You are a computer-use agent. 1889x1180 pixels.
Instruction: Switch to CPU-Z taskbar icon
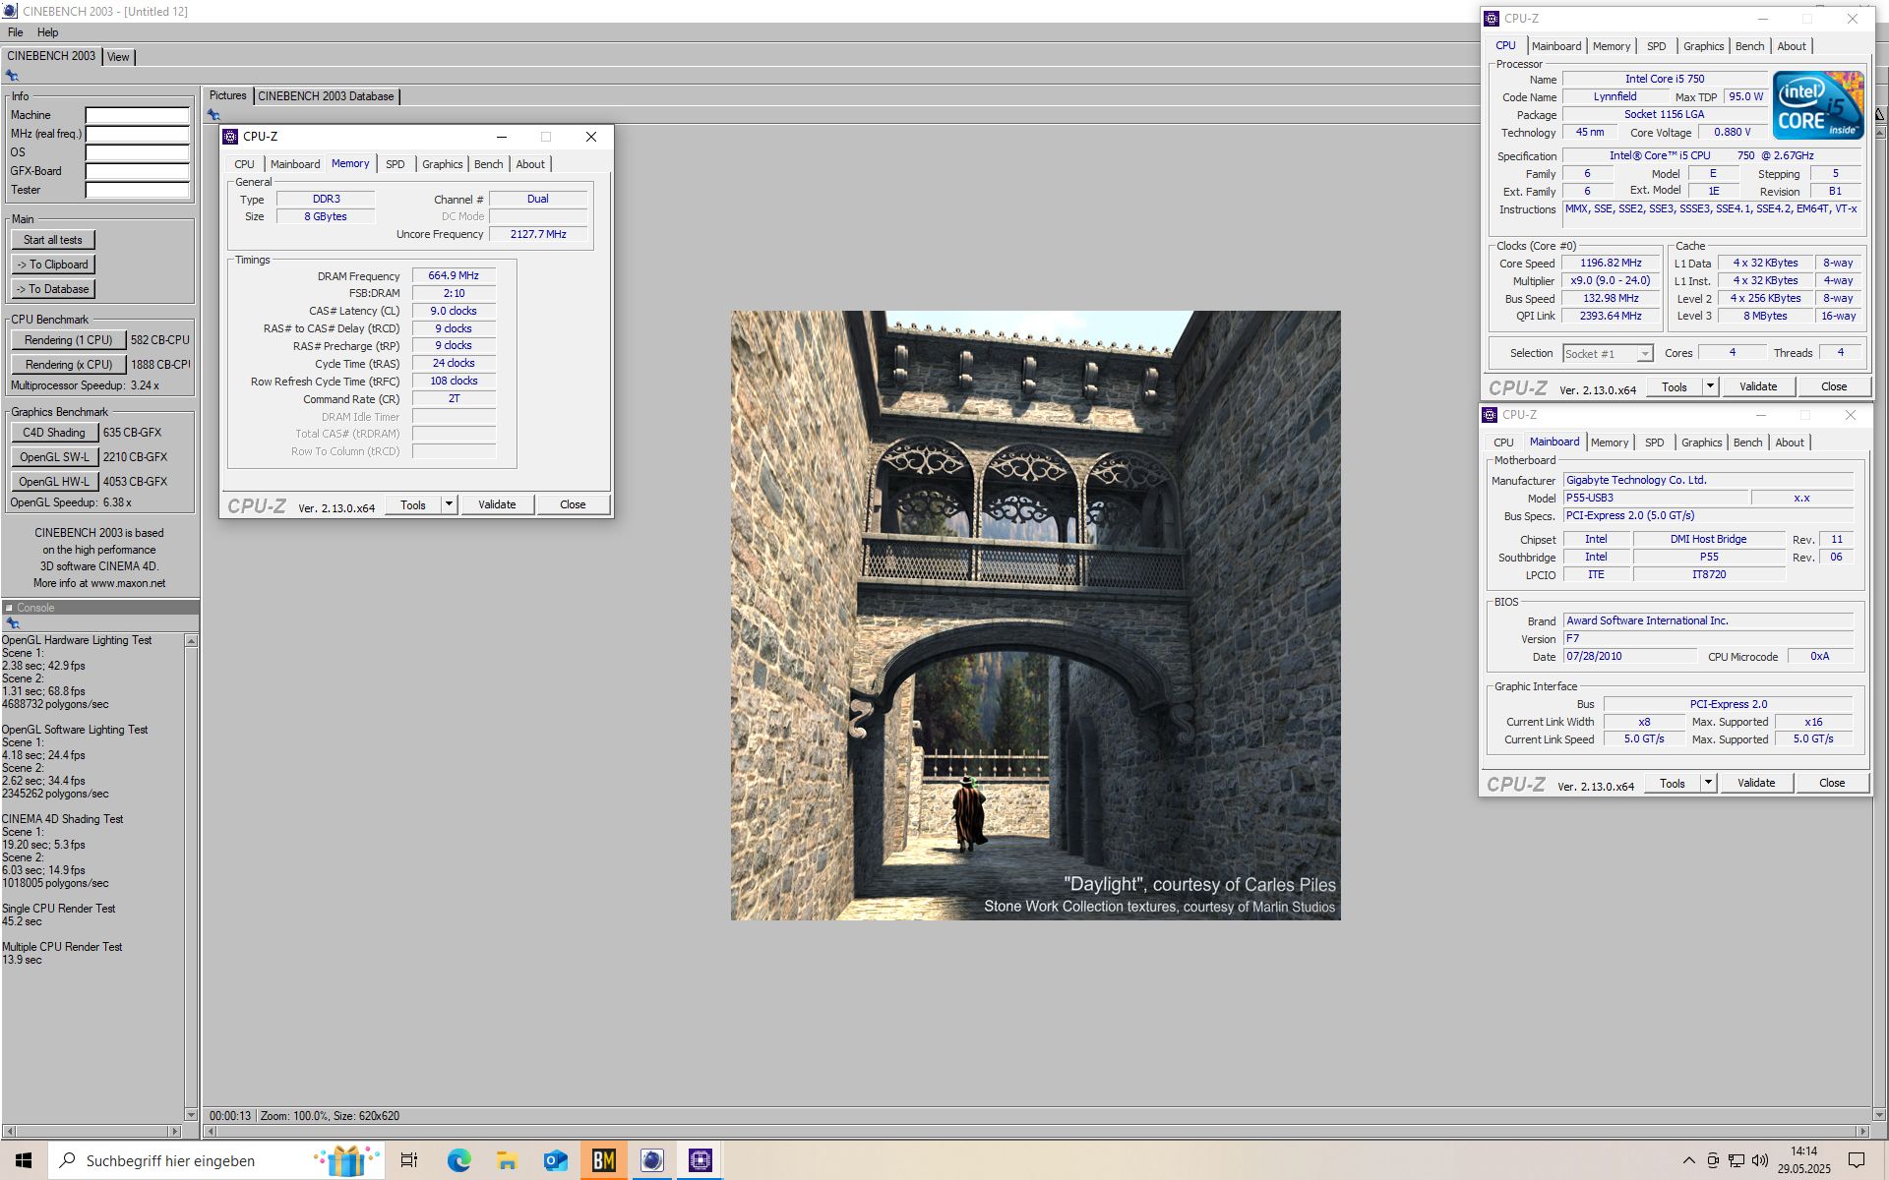coord(700,1160)
